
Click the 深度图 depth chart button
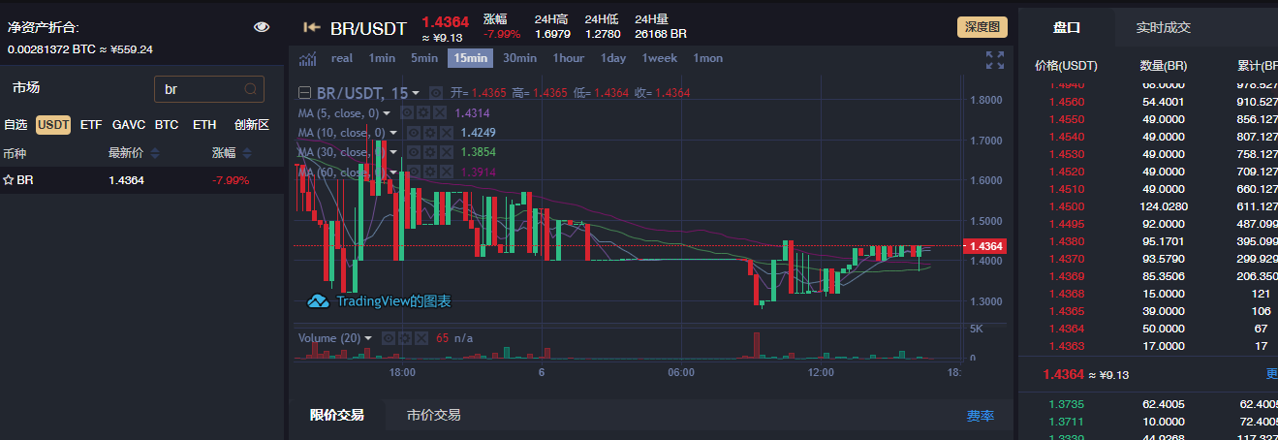982,27
